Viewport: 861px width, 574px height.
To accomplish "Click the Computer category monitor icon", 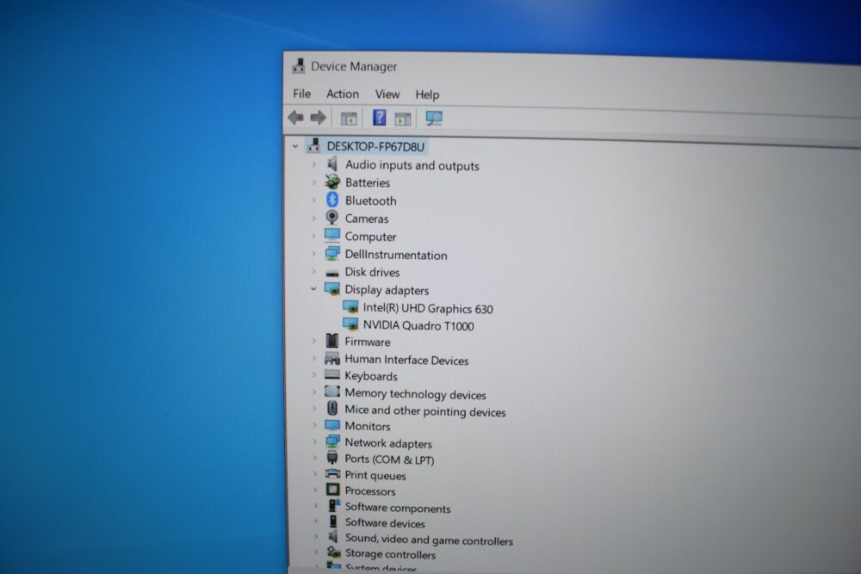I will (x=332, y=236).
